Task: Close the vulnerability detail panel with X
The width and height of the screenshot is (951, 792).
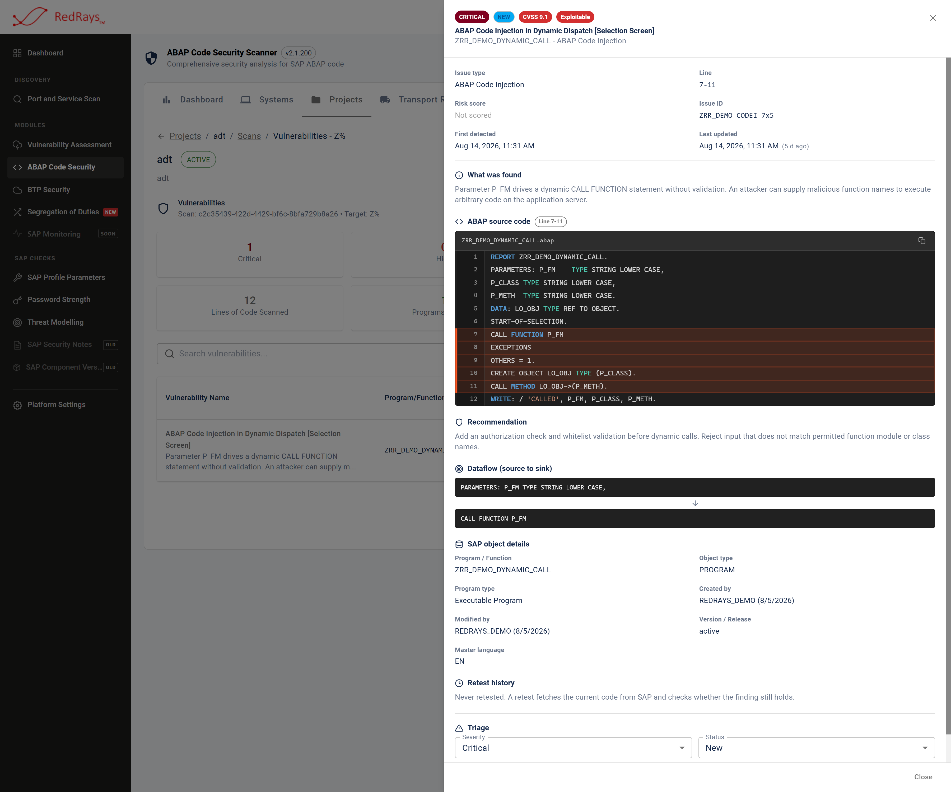Action: [933, 18]
